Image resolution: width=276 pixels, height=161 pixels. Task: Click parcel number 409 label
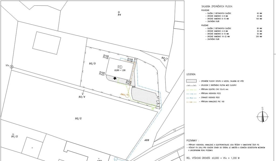pyautogui.click(x=147, y=140)
